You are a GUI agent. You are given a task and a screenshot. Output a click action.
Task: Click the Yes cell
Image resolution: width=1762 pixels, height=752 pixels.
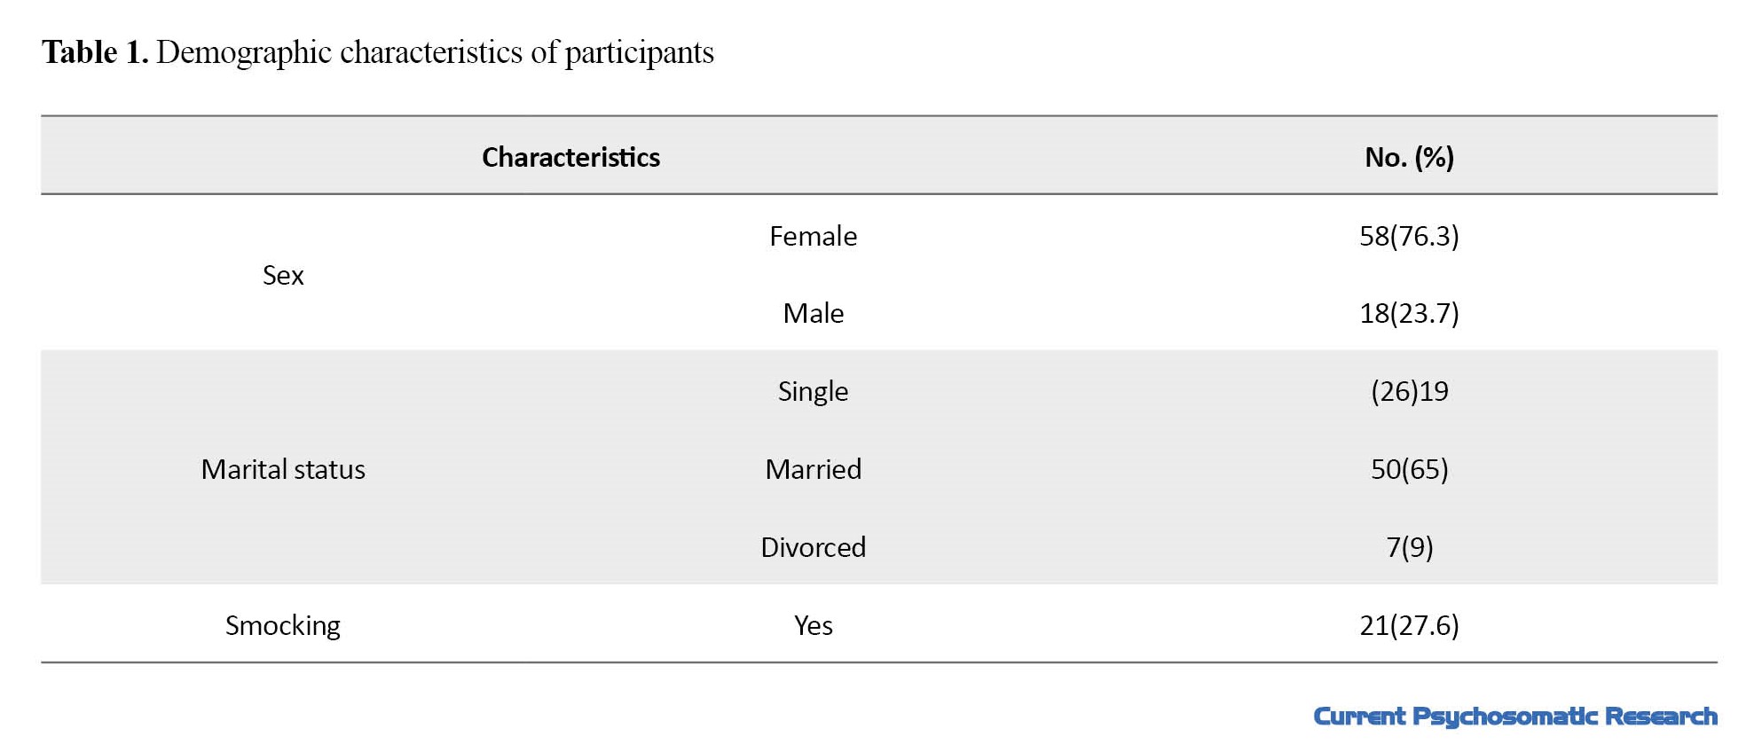pyautogui.click(x=813, y=625)
